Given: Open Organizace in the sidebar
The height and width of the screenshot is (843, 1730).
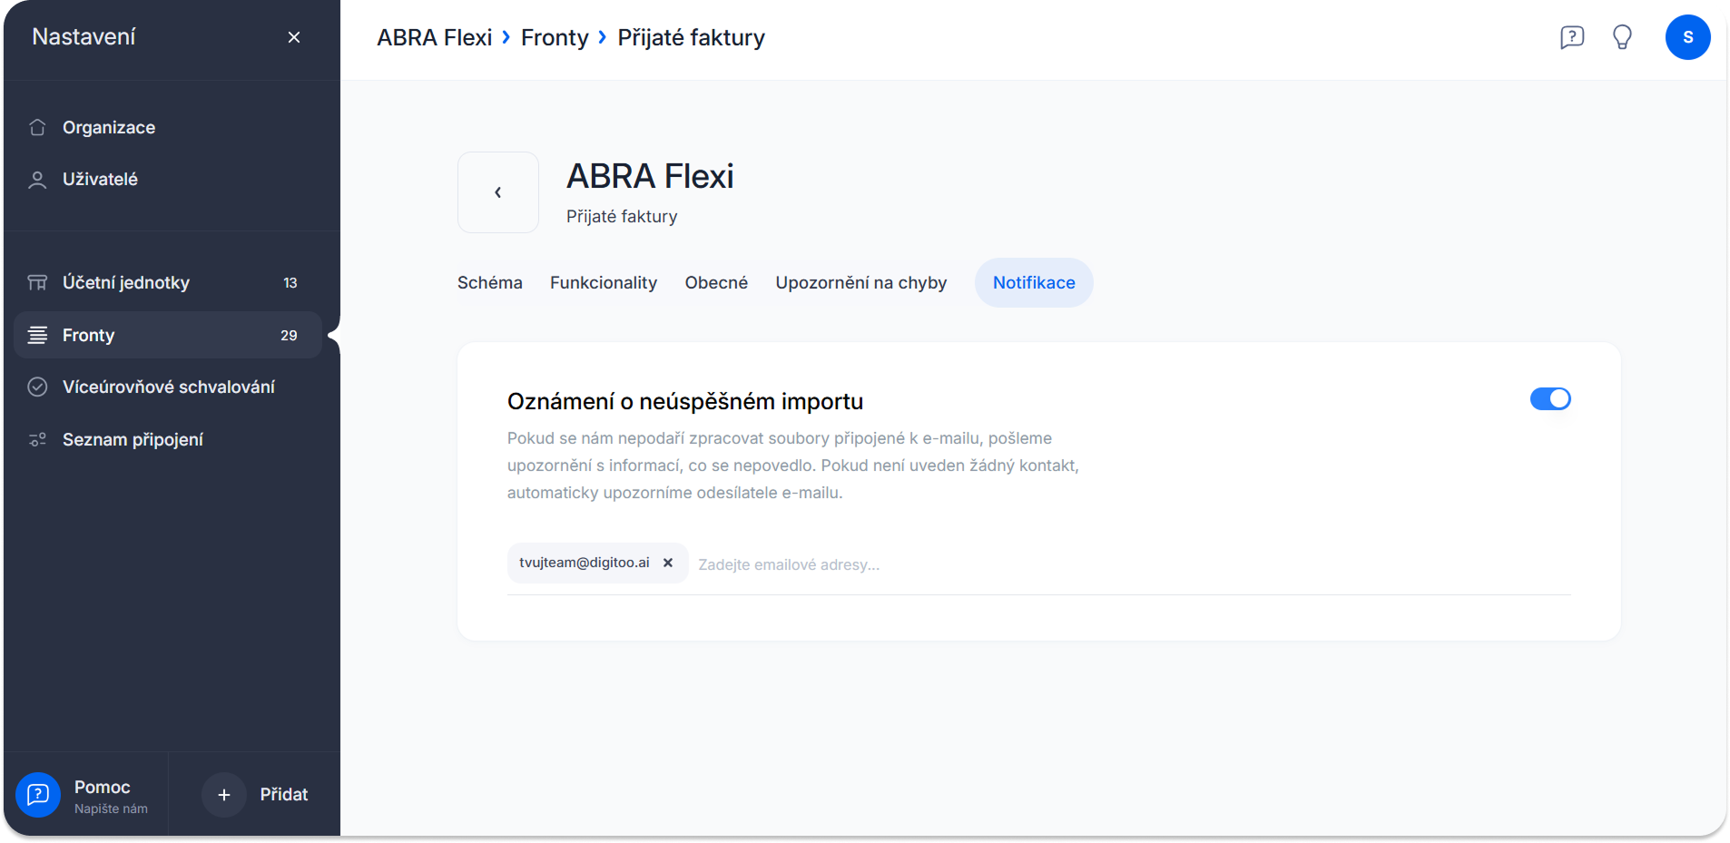Looking at the screenshot, I should 169,127.
